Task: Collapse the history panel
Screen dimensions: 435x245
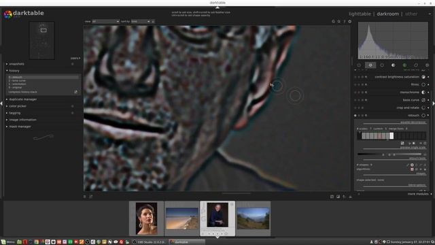Action: (14, 71)
